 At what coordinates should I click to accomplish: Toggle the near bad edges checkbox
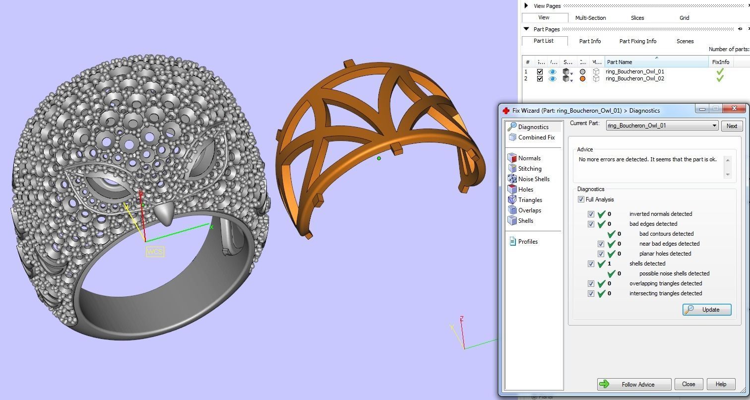click(x=601, y=244)
